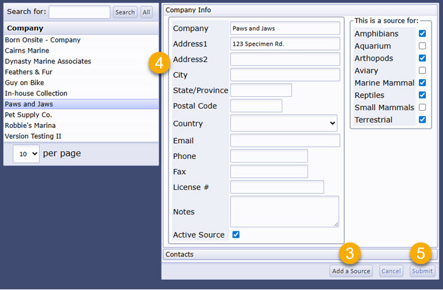443x290 pixels.
Task: Uncheck the Active Source checkbox
Action: pyautogui.click(x=236, y=235)
